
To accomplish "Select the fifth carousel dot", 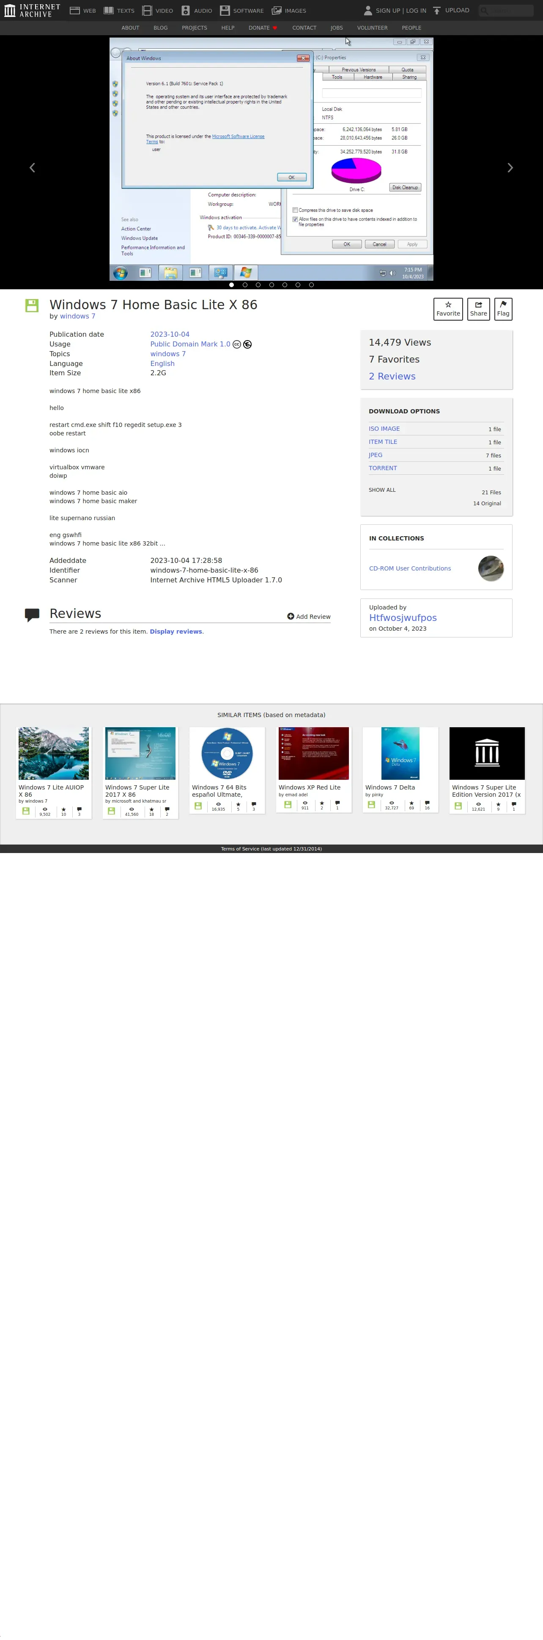I will (x=285, y=285).
